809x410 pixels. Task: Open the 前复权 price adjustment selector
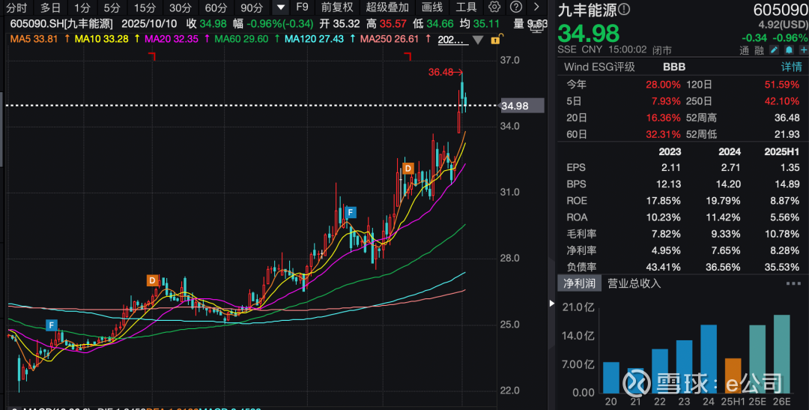337,7
